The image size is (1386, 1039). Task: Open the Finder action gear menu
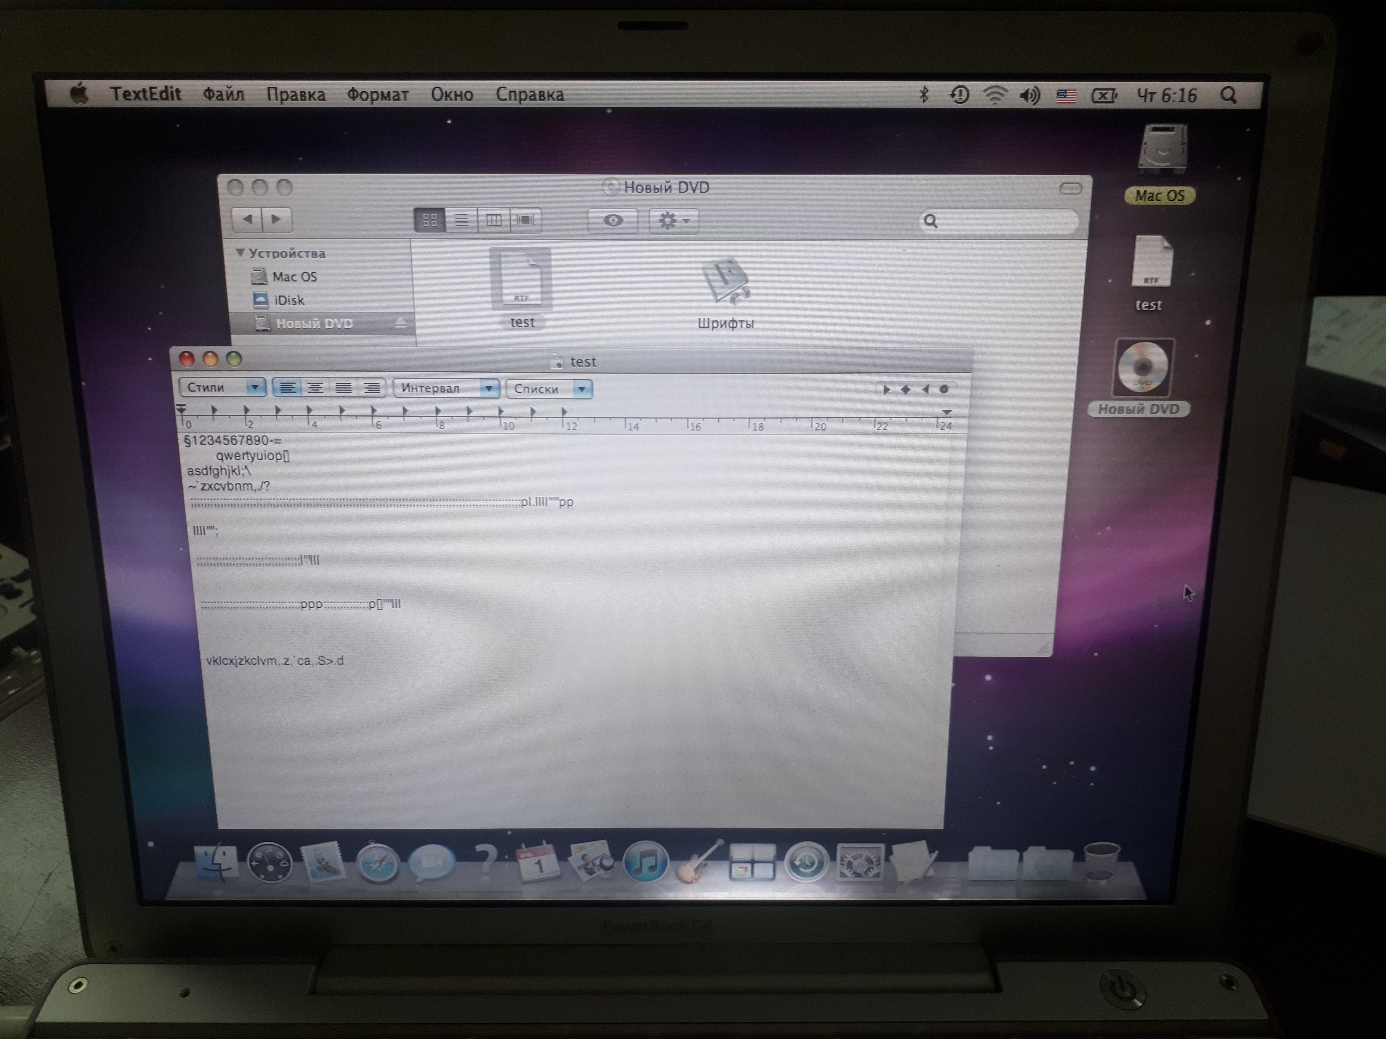[673, 221]
